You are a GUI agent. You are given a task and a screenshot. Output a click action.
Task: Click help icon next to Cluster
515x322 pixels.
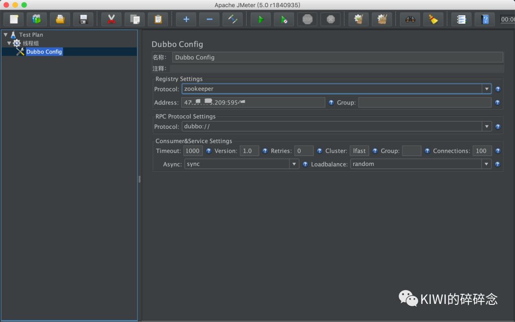point(375,151)
